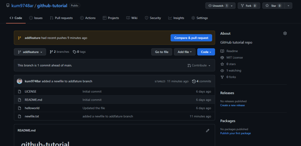Viewport: 301px width, 146px height.
Task: Click the kum9748ar avatar in commit row
Action: tap(19, 81)
